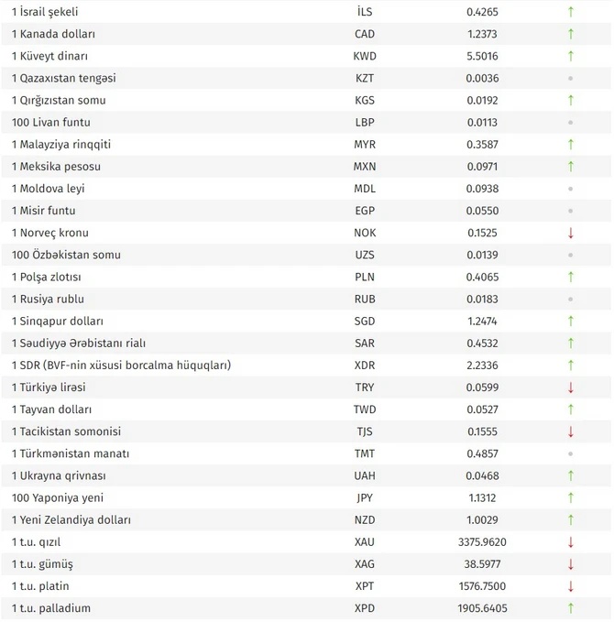Click the green up arrow for Yaponiya yeni
The image size is (614, 622).
pyautogui.click(x=571, y=497)
